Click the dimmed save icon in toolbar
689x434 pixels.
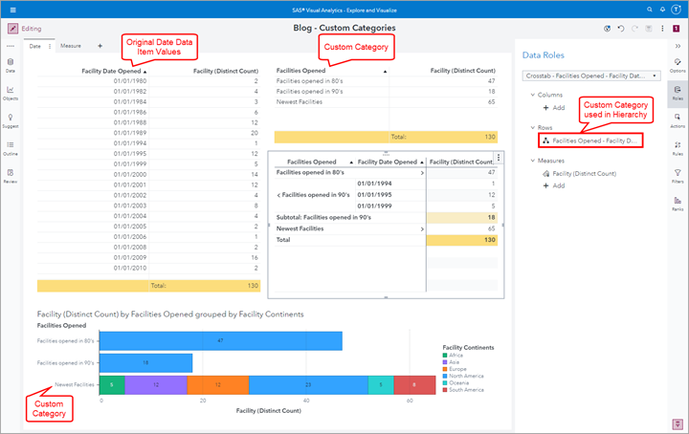pyautogui.click(x=649, y=29)
